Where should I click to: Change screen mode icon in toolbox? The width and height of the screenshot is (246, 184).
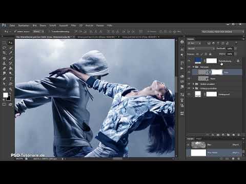click(10, 104)
